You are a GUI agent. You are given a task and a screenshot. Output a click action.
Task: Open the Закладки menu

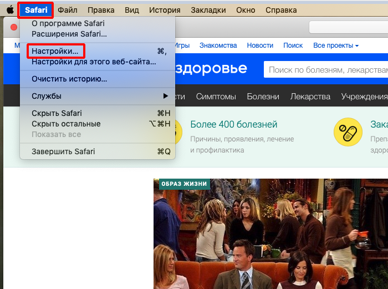tap(208, 10)
